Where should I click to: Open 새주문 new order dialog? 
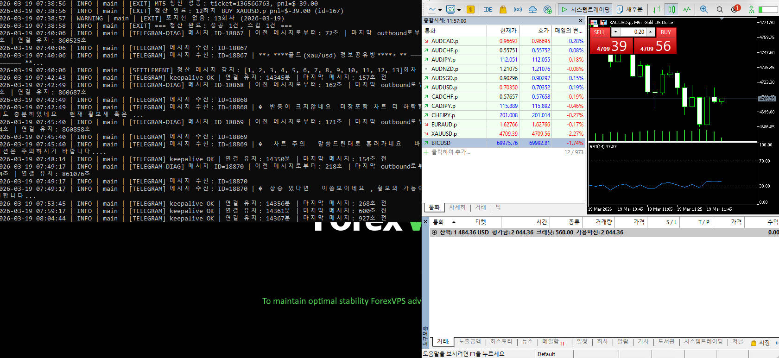(630, 9)
